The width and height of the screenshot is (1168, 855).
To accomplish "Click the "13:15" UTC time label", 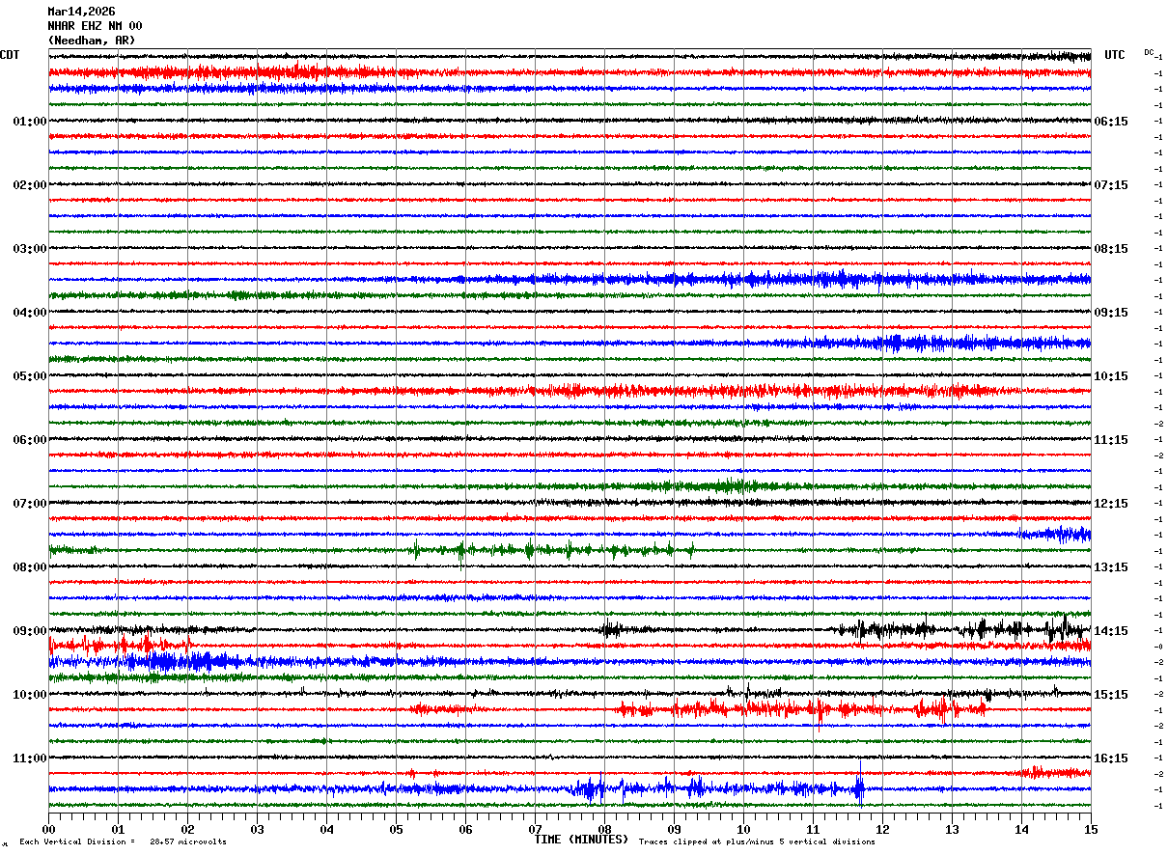I will point(1111,567).
